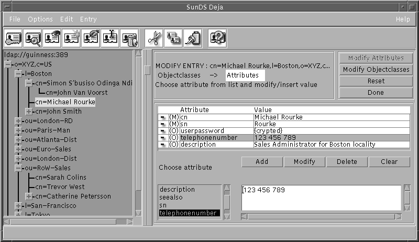Click the modify entry pen icon
Image resolution: width=419 pixels, height=242 pixels.
(x=91, y=38)
